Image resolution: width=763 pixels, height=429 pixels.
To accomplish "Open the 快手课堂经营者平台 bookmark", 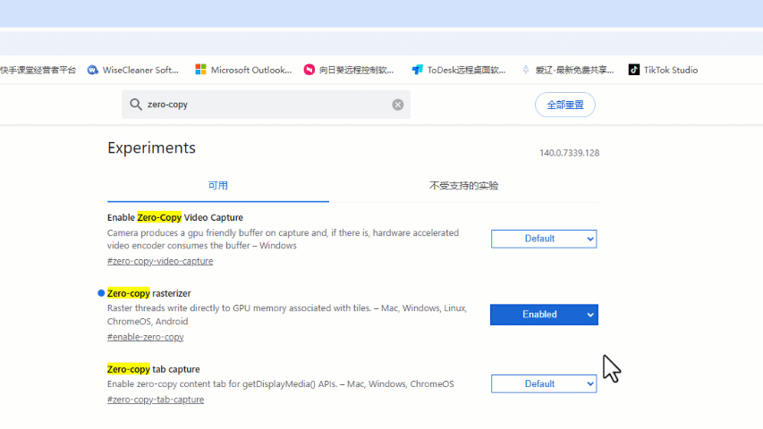I will tap(38, 70).
